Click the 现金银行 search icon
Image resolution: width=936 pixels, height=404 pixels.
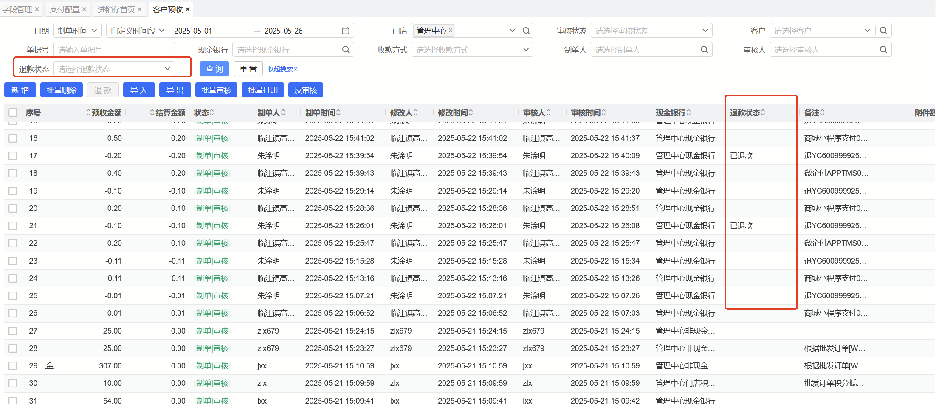(346, 50)
